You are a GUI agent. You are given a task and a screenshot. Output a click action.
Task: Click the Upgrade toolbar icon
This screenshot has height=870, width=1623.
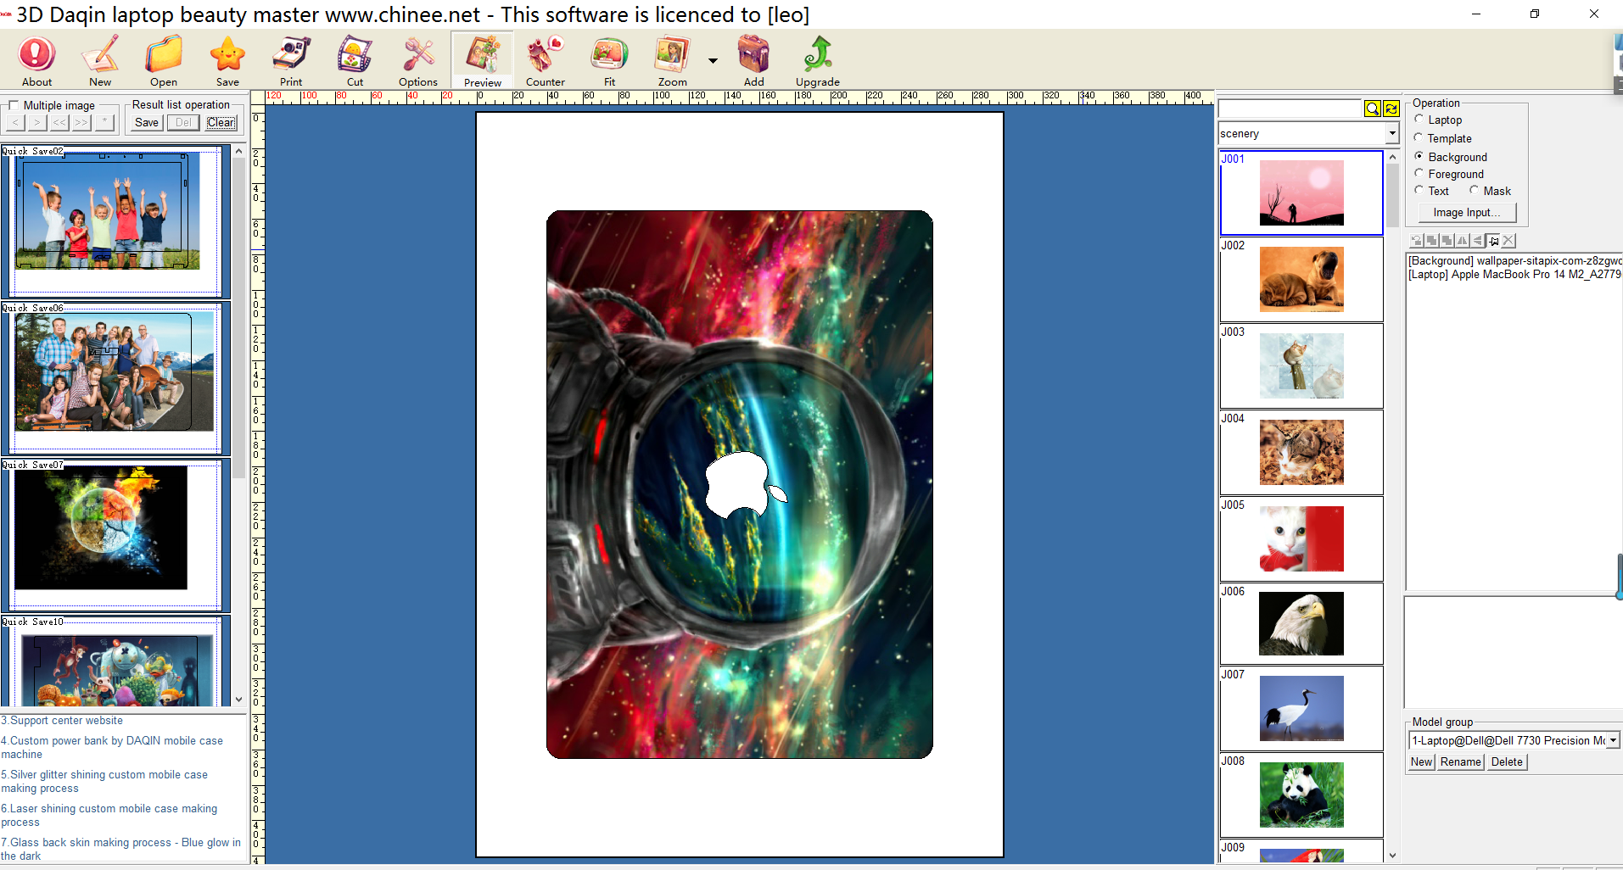coord(818,61)
